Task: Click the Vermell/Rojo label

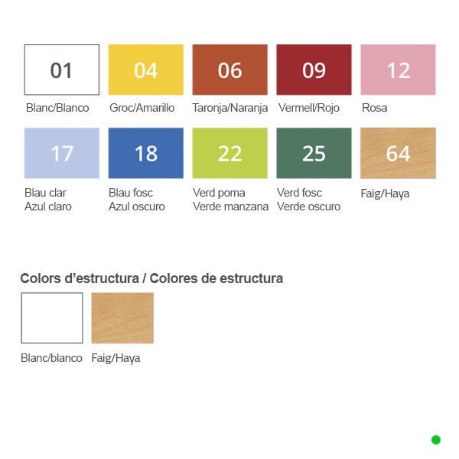Action: pyautogui.click(x=309, y=108)
